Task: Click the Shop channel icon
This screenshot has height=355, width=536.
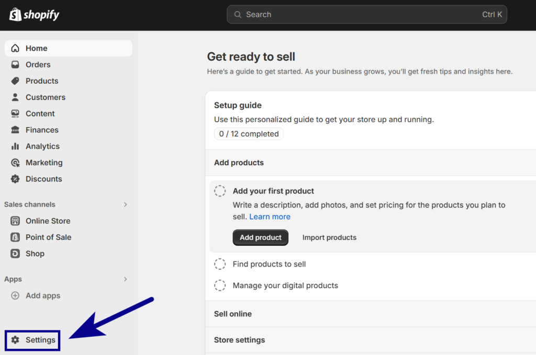Action: pyautogui.click(x=15, y=254)
